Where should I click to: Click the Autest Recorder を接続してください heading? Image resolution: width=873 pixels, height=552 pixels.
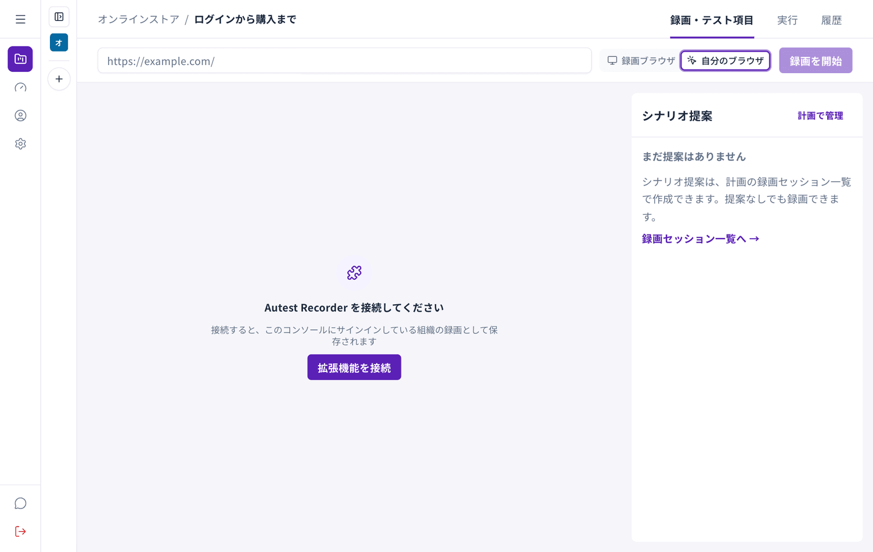tap(354, 308)
